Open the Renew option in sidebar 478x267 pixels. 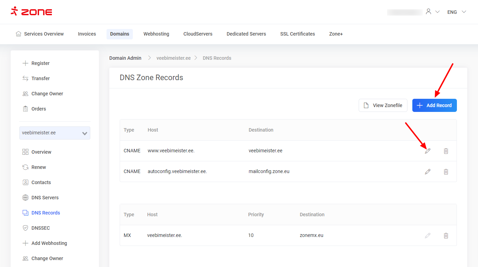tap(38, 167)
